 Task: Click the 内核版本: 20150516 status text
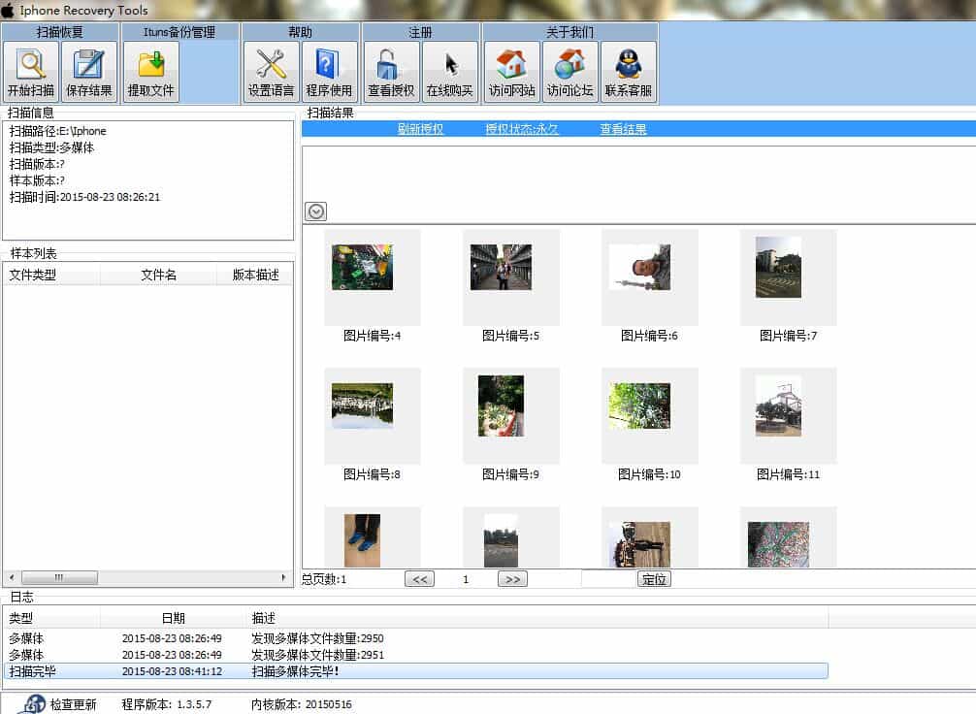pos(302,704)
